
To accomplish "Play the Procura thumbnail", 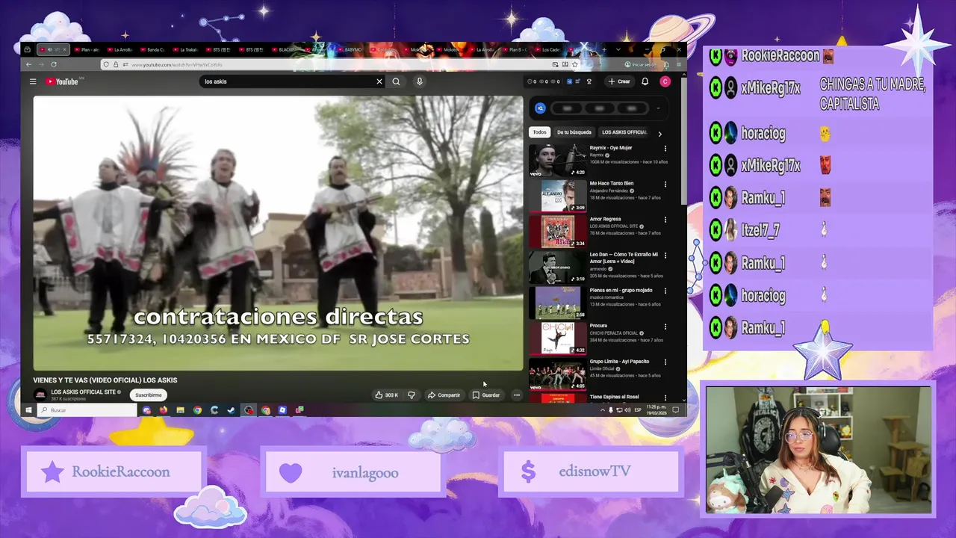I will click(x=558, y=338).
